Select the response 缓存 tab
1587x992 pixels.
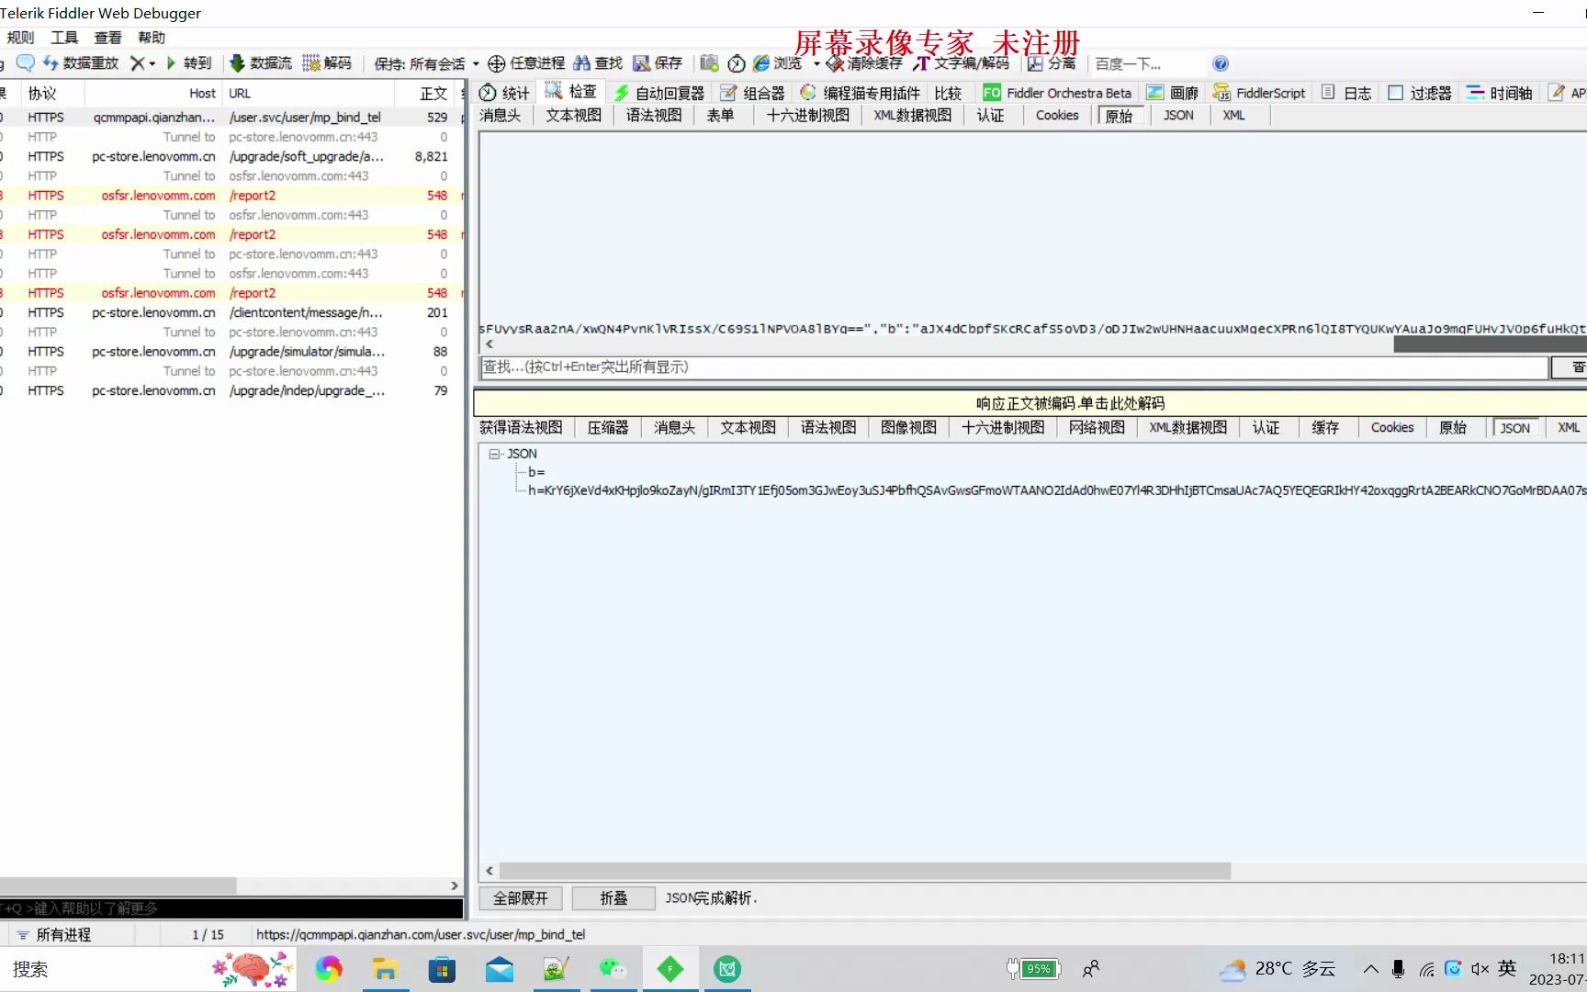[x=1324, y=427]
